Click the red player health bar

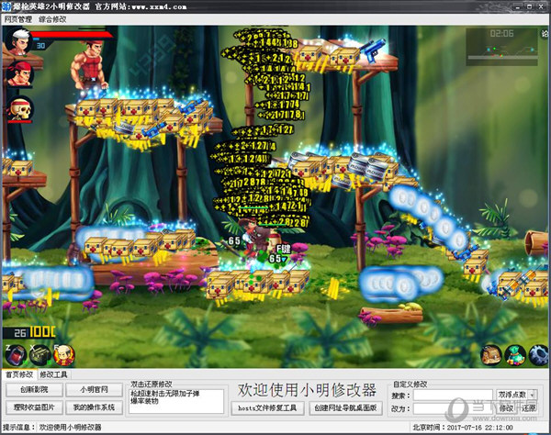(x=72, y=34)
